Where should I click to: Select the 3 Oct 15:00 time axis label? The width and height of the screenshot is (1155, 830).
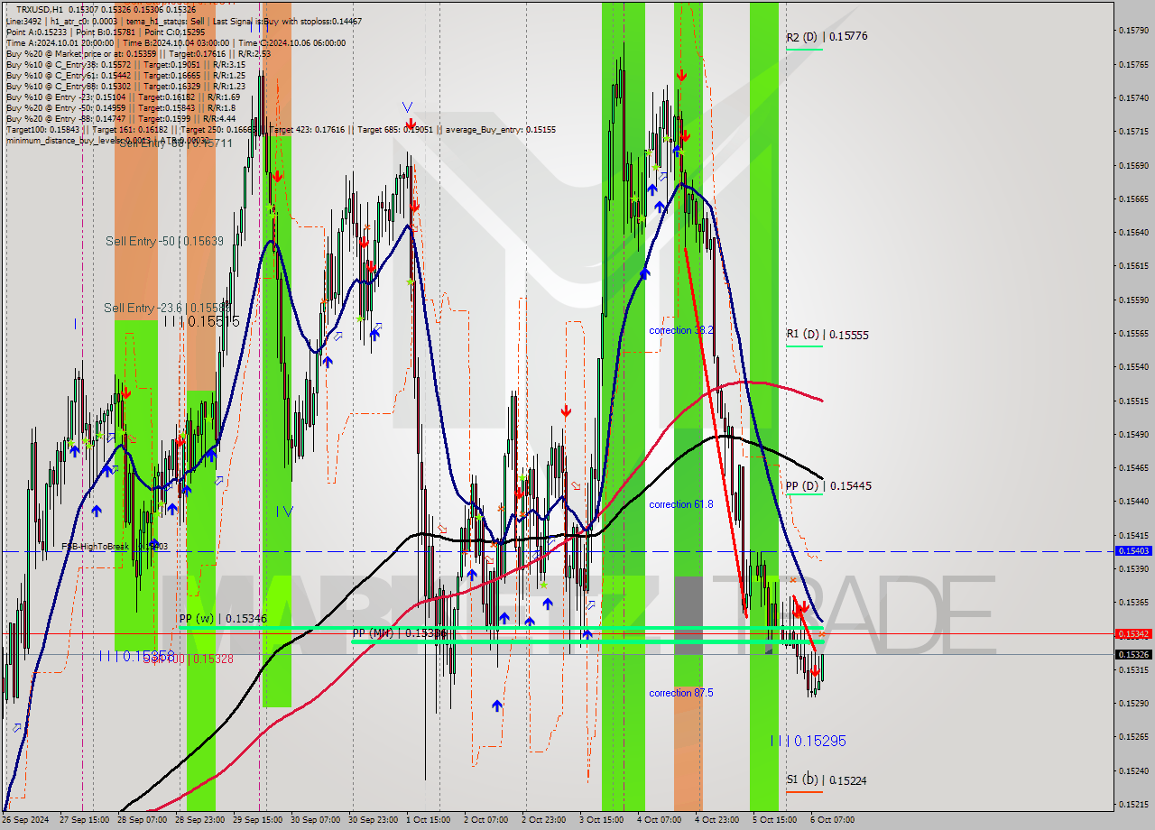click(x=602, y=820)
